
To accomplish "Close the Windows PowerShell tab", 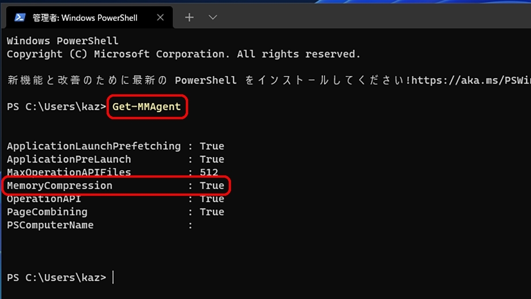I will click(x=160, y=17).
